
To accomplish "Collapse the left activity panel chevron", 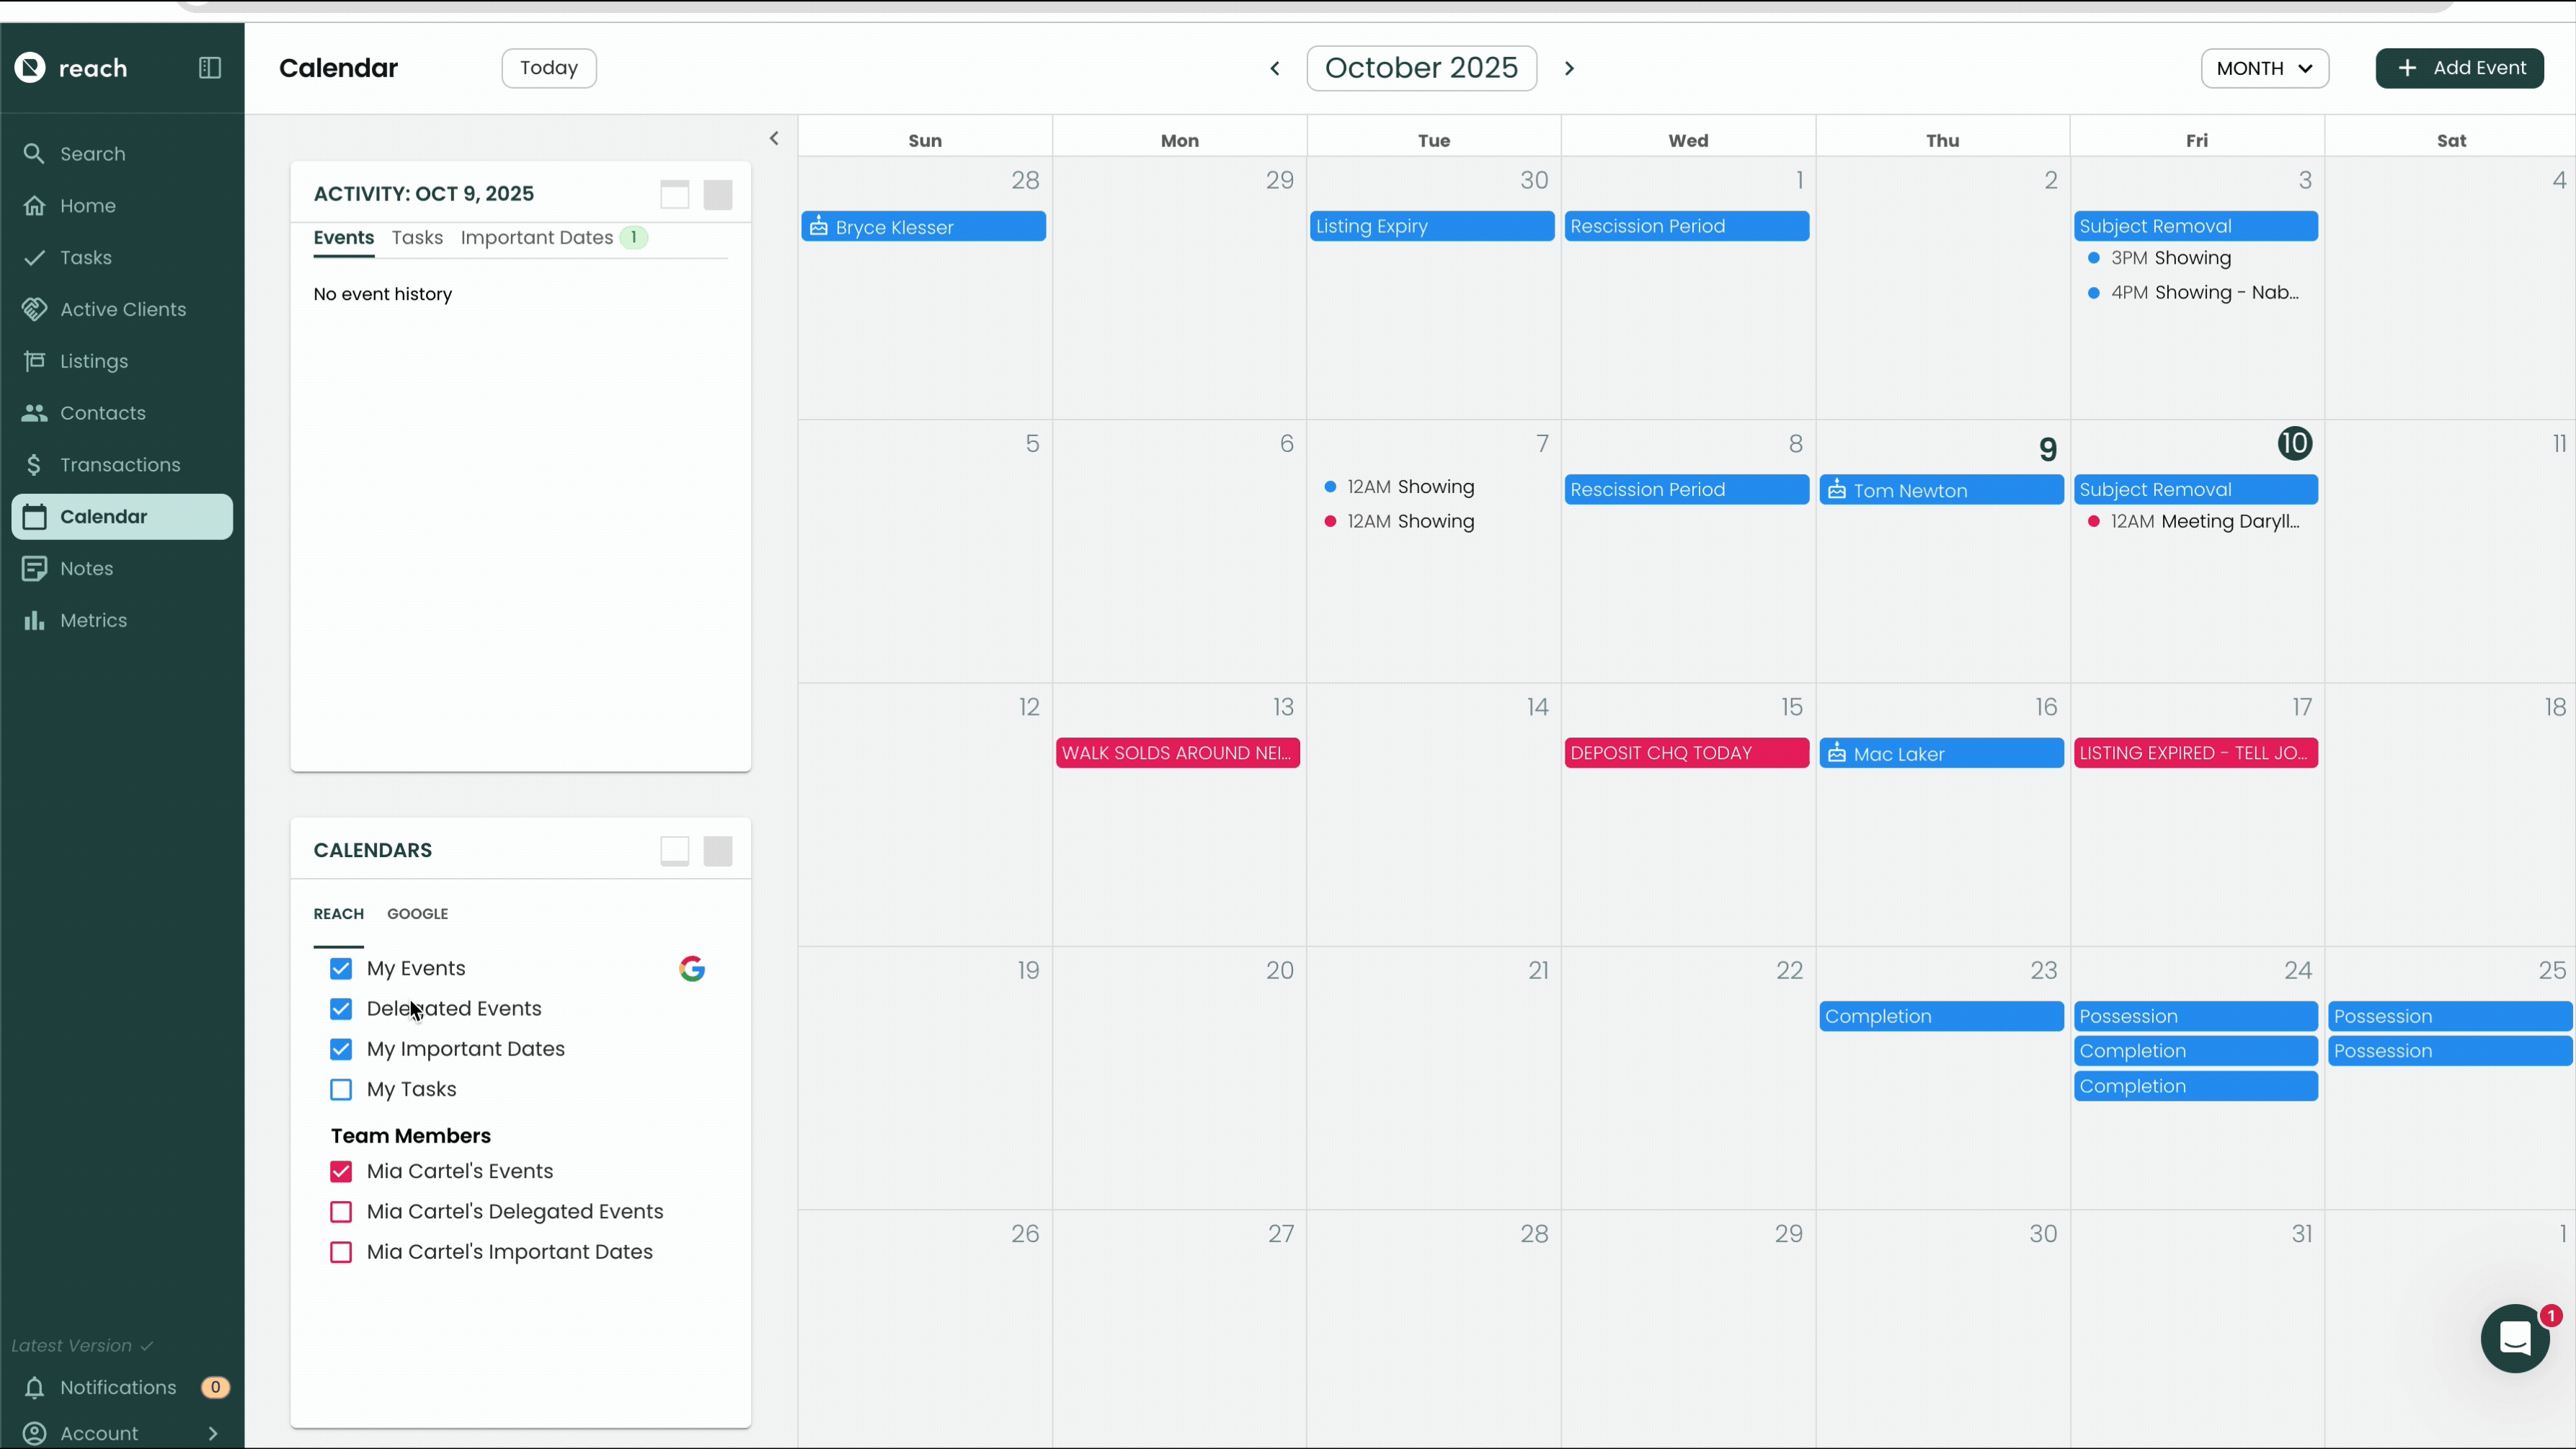I will 774,139.
